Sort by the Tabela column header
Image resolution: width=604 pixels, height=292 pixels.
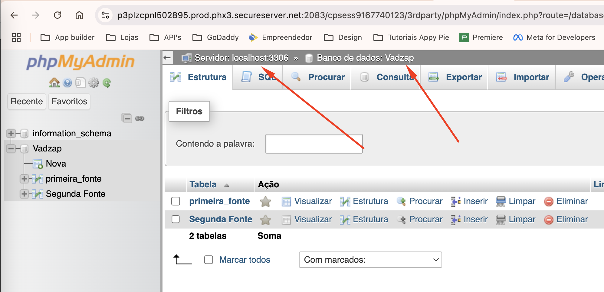coord(203,184)
